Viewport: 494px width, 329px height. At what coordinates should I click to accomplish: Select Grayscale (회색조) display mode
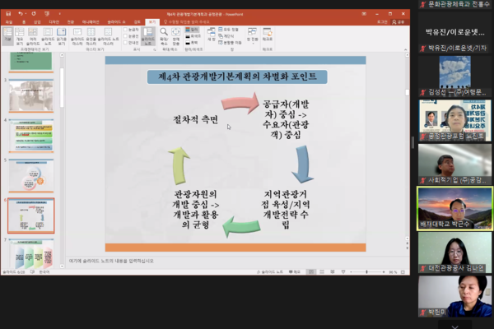(193, 36)
